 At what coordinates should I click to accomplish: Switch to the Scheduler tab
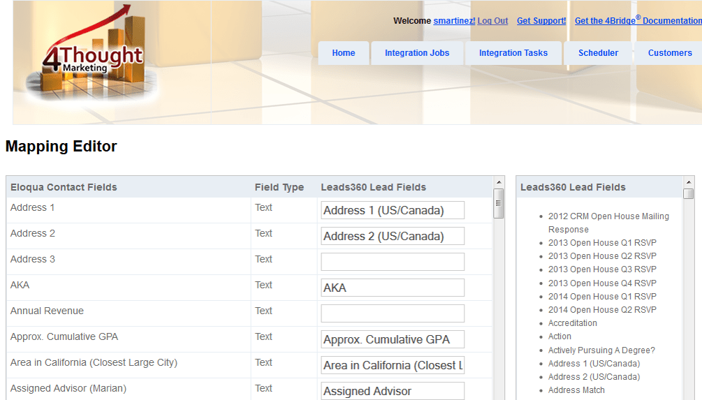point(598,53)
